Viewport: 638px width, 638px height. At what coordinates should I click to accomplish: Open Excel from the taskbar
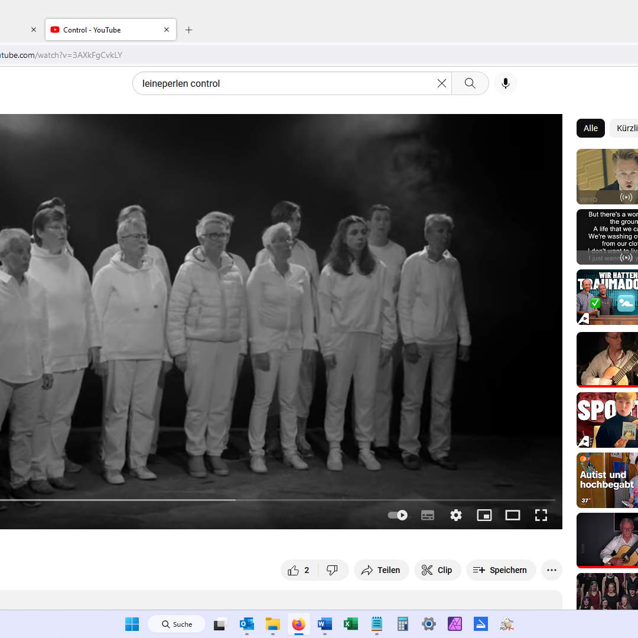pyautogui.click(x=351, y=624)
